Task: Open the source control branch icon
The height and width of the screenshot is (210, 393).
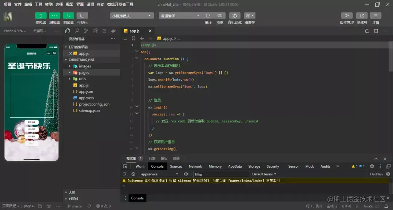Action: click(x=86, y=31)
